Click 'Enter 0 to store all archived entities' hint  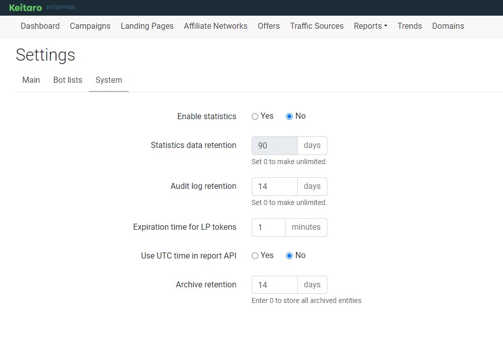[306, 300]
